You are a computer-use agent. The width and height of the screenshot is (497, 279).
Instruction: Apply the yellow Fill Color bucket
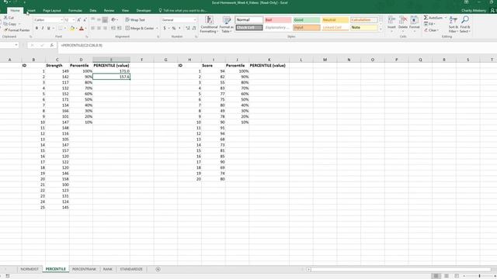pos(72,29)
